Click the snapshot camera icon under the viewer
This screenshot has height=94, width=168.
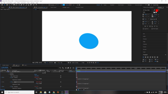[x=55, y=63]
